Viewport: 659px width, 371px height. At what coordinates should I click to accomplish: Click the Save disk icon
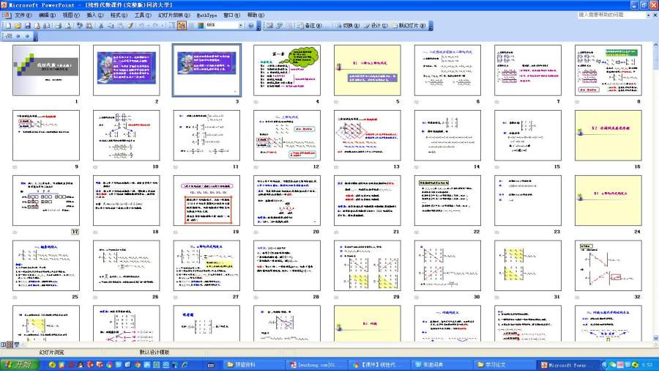28,26
